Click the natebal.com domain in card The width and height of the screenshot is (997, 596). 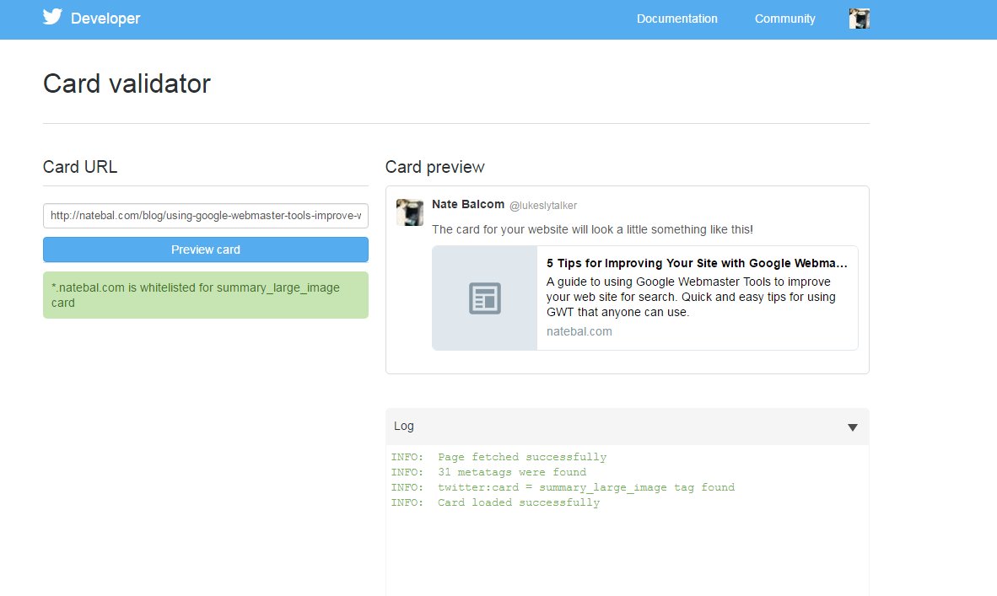[x=579, y=331]
